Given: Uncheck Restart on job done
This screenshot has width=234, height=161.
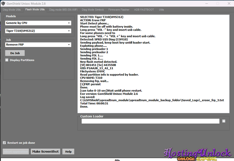Looking at the screenshot, I should (x=4, y=143).
